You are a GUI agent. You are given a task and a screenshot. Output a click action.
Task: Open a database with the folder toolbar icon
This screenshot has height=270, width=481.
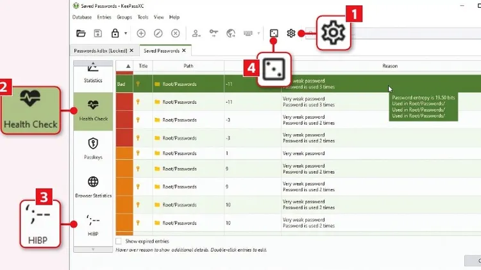click(x=81, y=33)
